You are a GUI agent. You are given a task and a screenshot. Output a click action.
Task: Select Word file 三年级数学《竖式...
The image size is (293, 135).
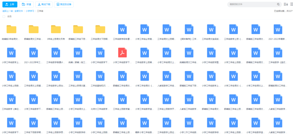coord(278,53)
